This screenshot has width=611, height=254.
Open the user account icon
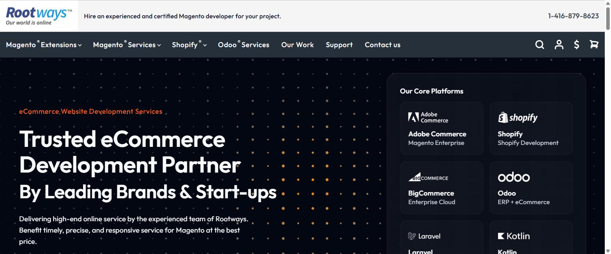pyautogui.click(x=559, y=45)
